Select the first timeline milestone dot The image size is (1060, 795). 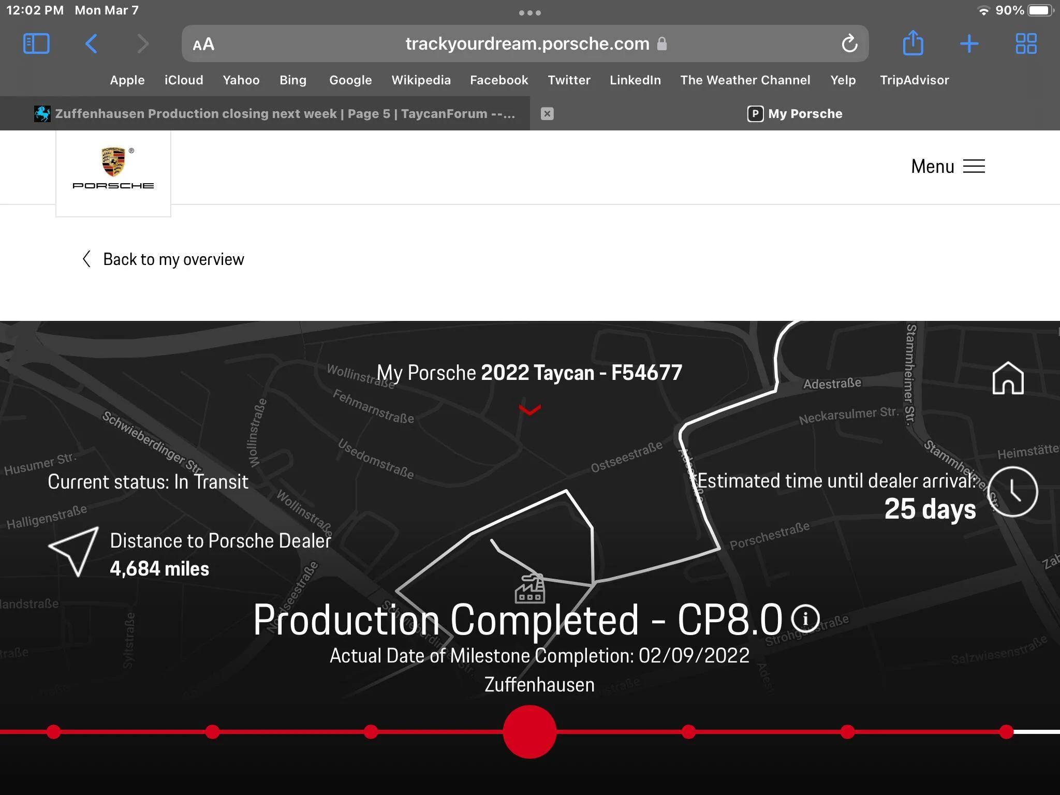(x=53, y=732)
